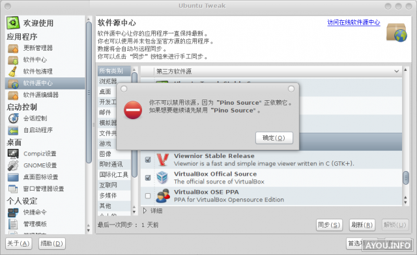Open Compiz设置 icon

click(x=13, y=154)
